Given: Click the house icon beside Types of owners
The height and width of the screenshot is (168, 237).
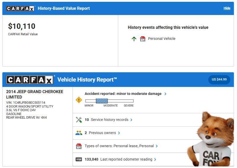Looking at the screenshot, I should tap(79, 146).
